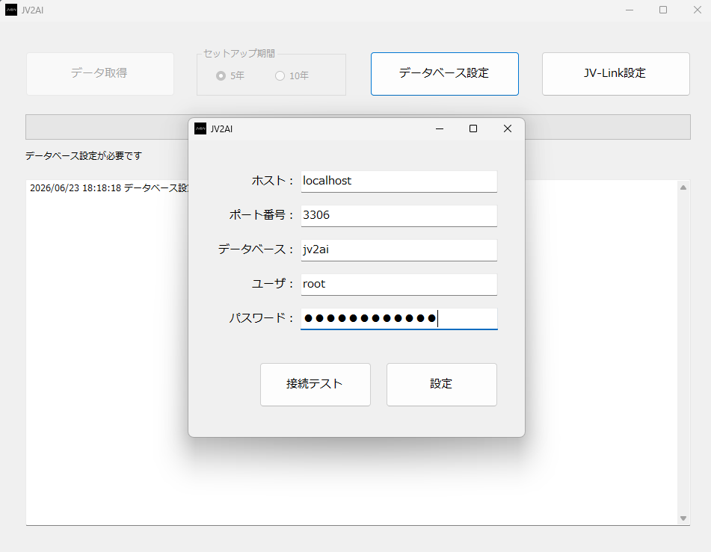Select the 10年 setup period radio
The height and width of the screenshot is (552, 711).
(x=292, y=75)
